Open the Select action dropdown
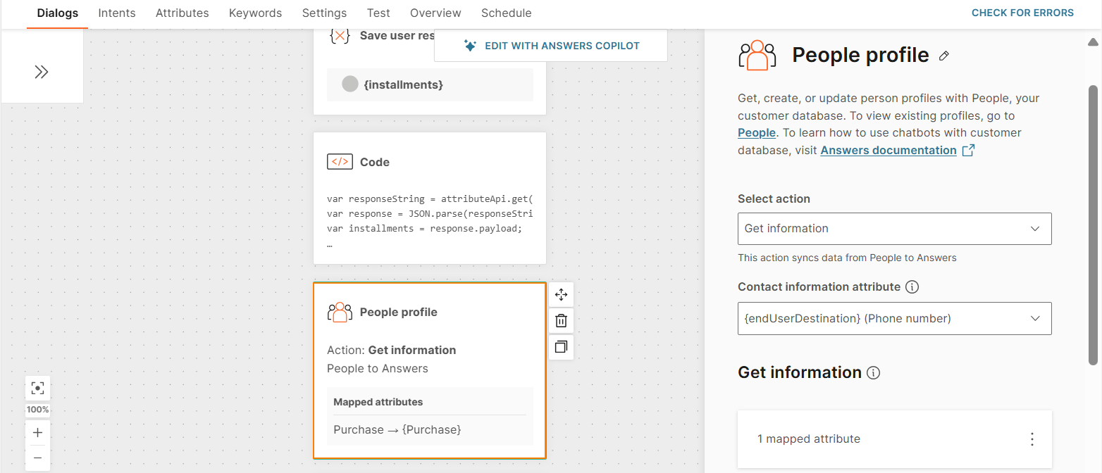 pyautogui.click(x=895, y=229)
